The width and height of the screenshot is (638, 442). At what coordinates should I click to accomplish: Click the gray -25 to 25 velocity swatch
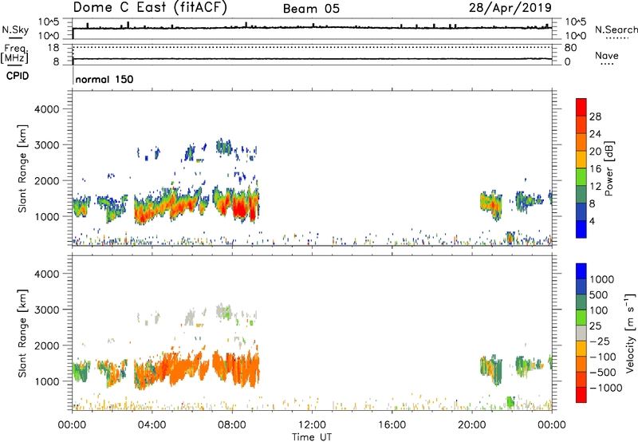581,333
